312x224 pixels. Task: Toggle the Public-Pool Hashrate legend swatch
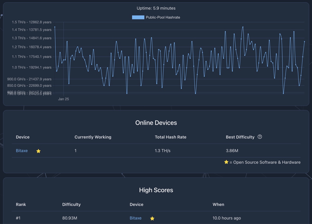[x=138, y=17]
